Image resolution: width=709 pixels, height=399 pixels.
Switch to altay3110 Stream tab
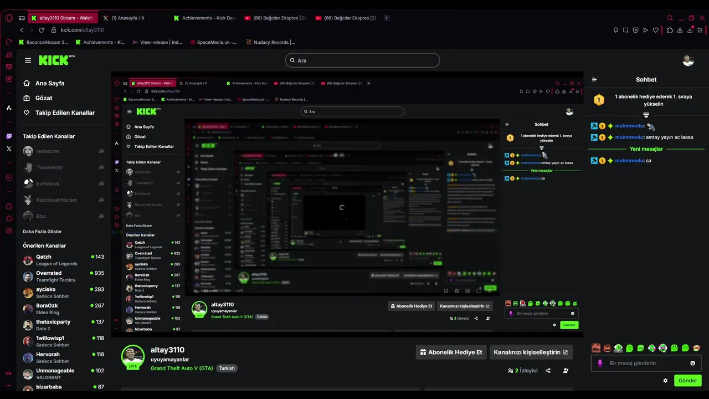click(63, 18)
